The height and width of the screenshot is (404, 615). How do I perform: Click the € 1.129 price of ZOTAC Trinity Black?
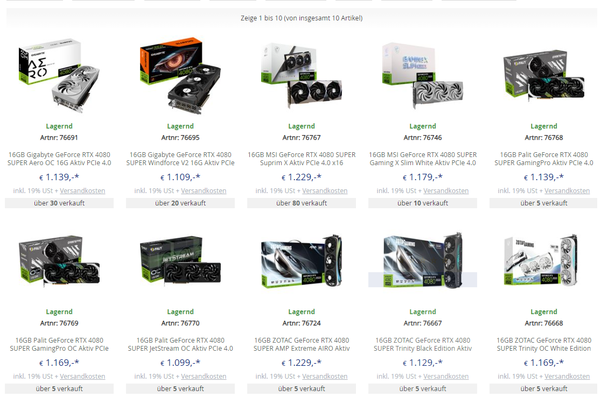(423, 363)
